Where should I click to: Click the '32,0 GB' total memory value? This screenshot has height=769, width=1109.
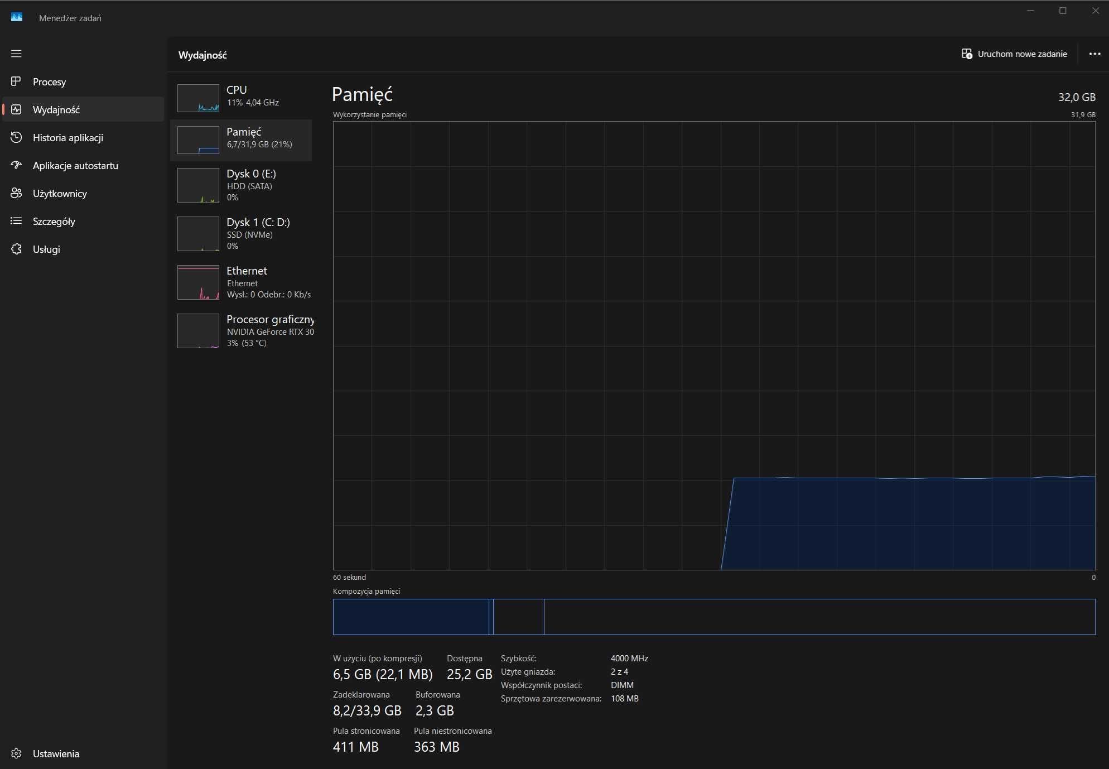tap(1077, 97)
